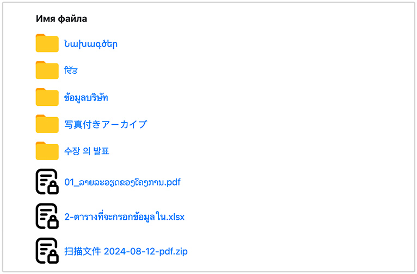Image resolution: width=417 pixels, height=274 pixels.
Task: Download 扫描文件 2024-08-12-pdf.zip via its link
Action: coord(126,251)
